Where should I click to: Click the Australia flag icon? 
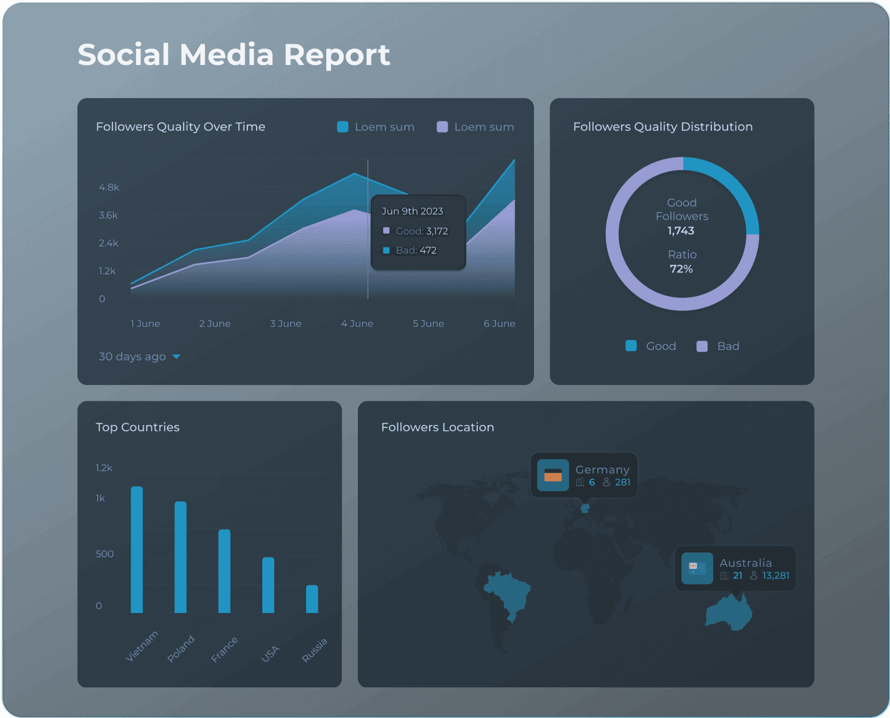(x=697, y=569)
